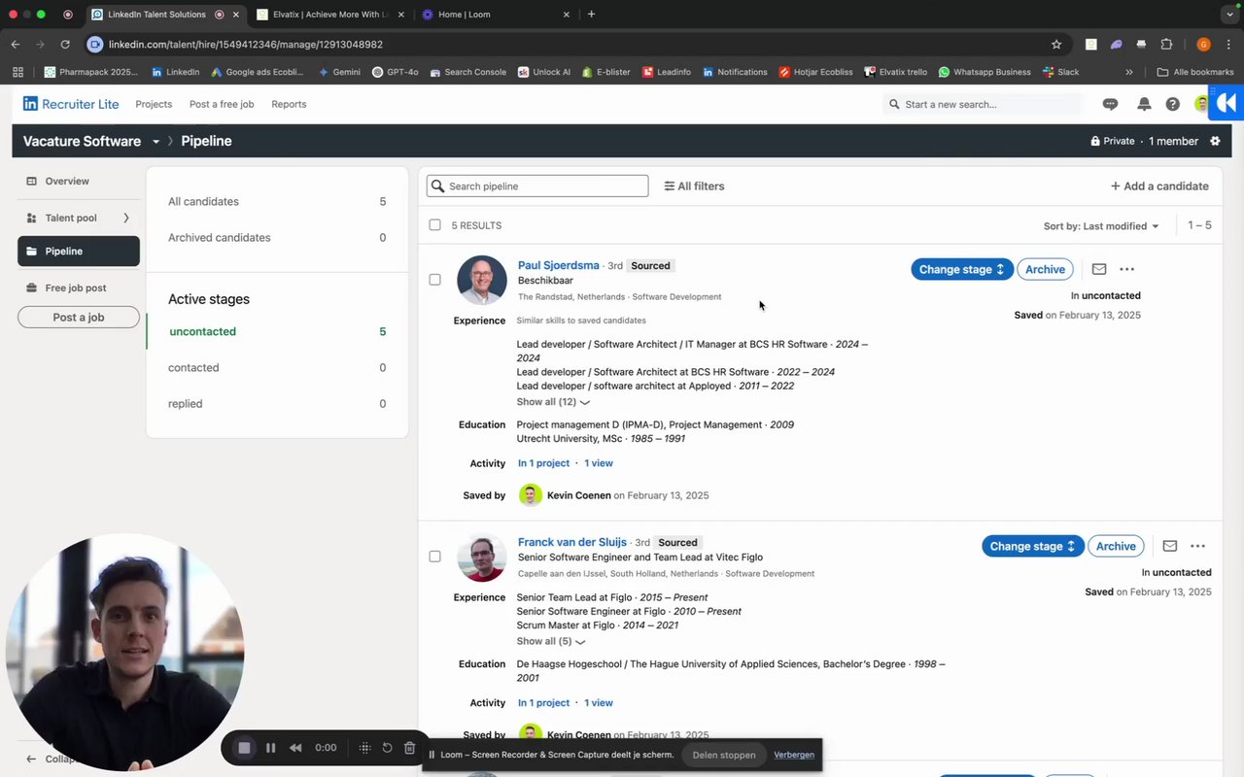Archive Paul Sjoerdsma
Image resolution: width=1244 pixels, height=777 pixels.
pyautogui.click(x=1045, y=269)
